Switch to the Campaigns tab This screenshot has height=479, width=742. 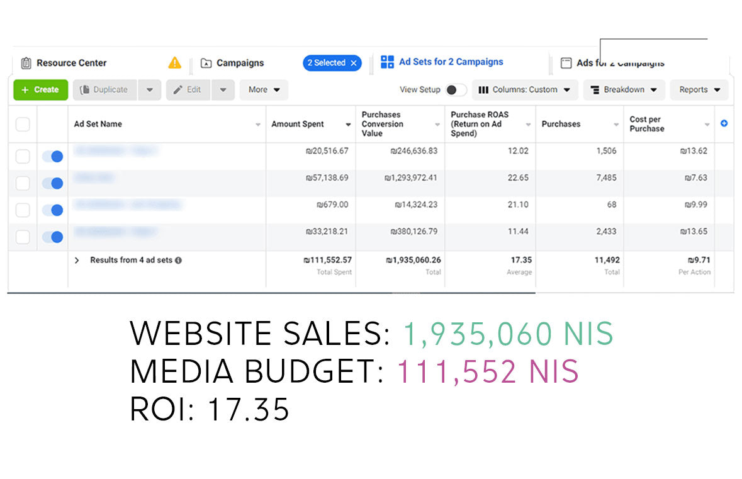(x=240, y=63)
